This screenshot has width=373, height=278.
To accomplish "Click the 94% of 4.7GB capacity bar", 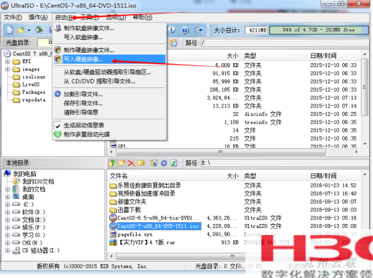I will coord(318,30).
